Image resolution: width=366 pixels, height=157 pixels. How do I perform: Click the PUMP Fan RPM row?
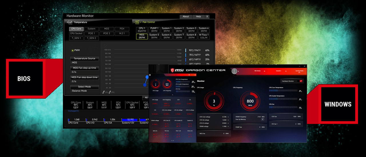[250, 127]
